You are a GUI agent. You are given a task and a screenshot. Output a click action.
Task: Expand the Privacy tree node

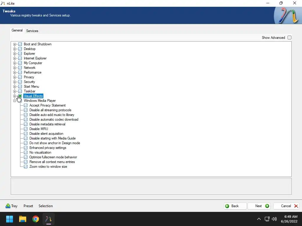point(15,77)
